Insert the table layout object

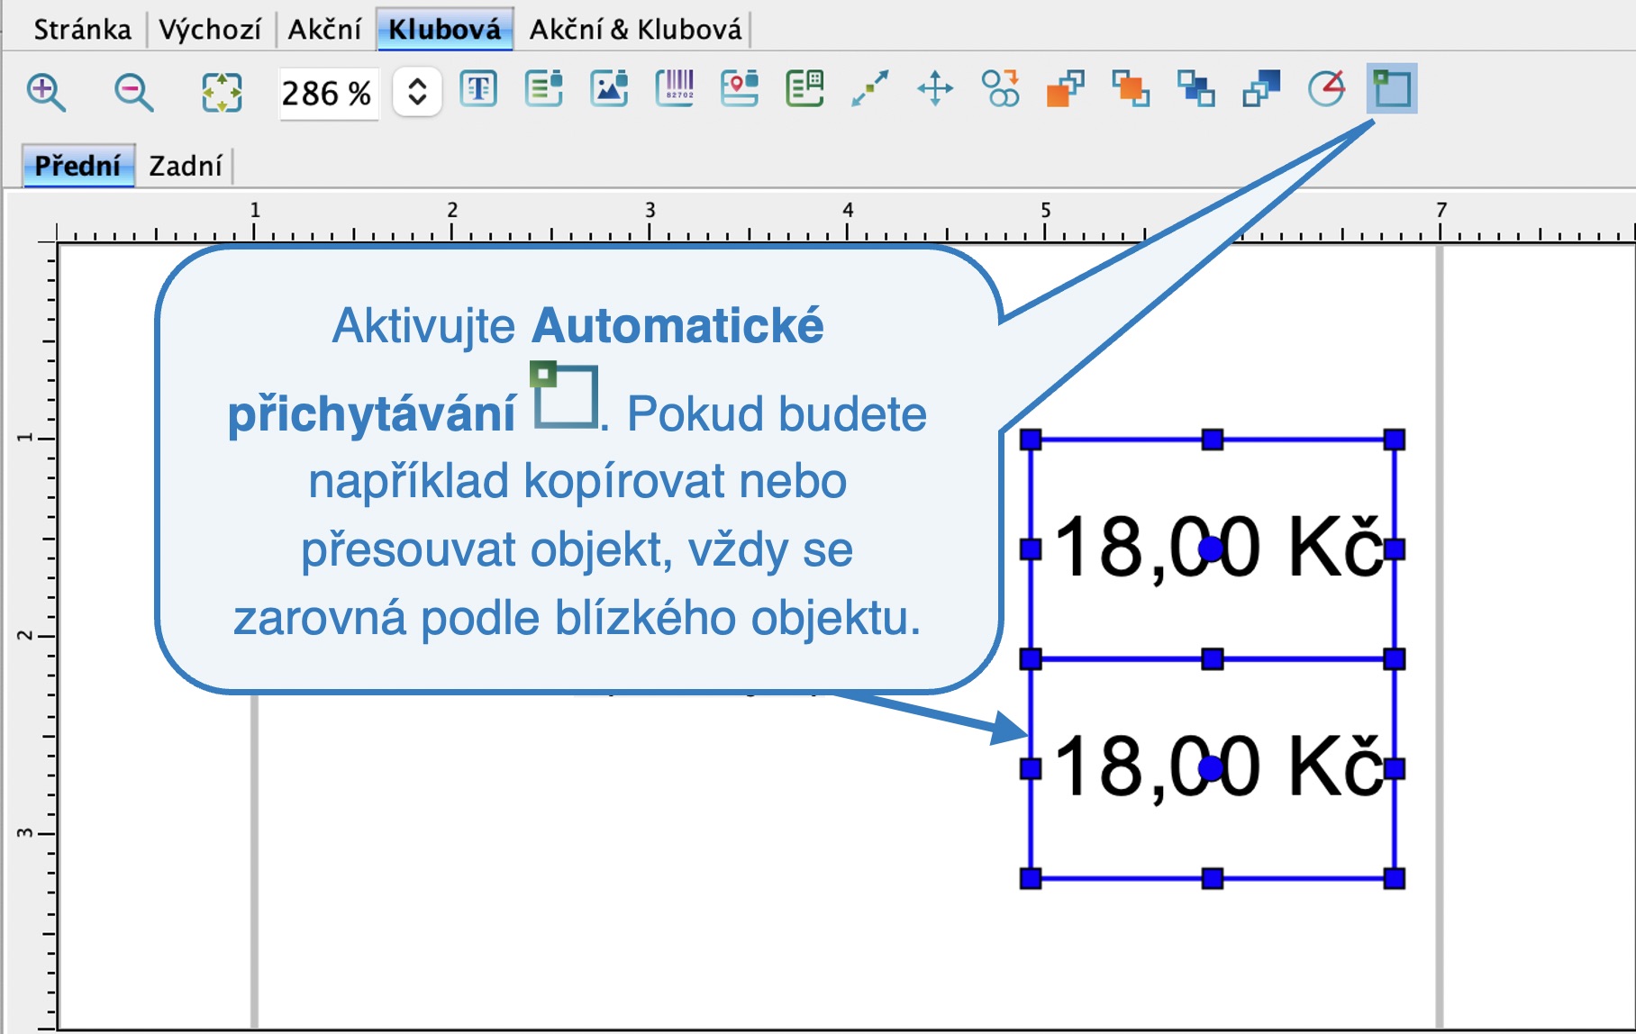coord(804,89)
